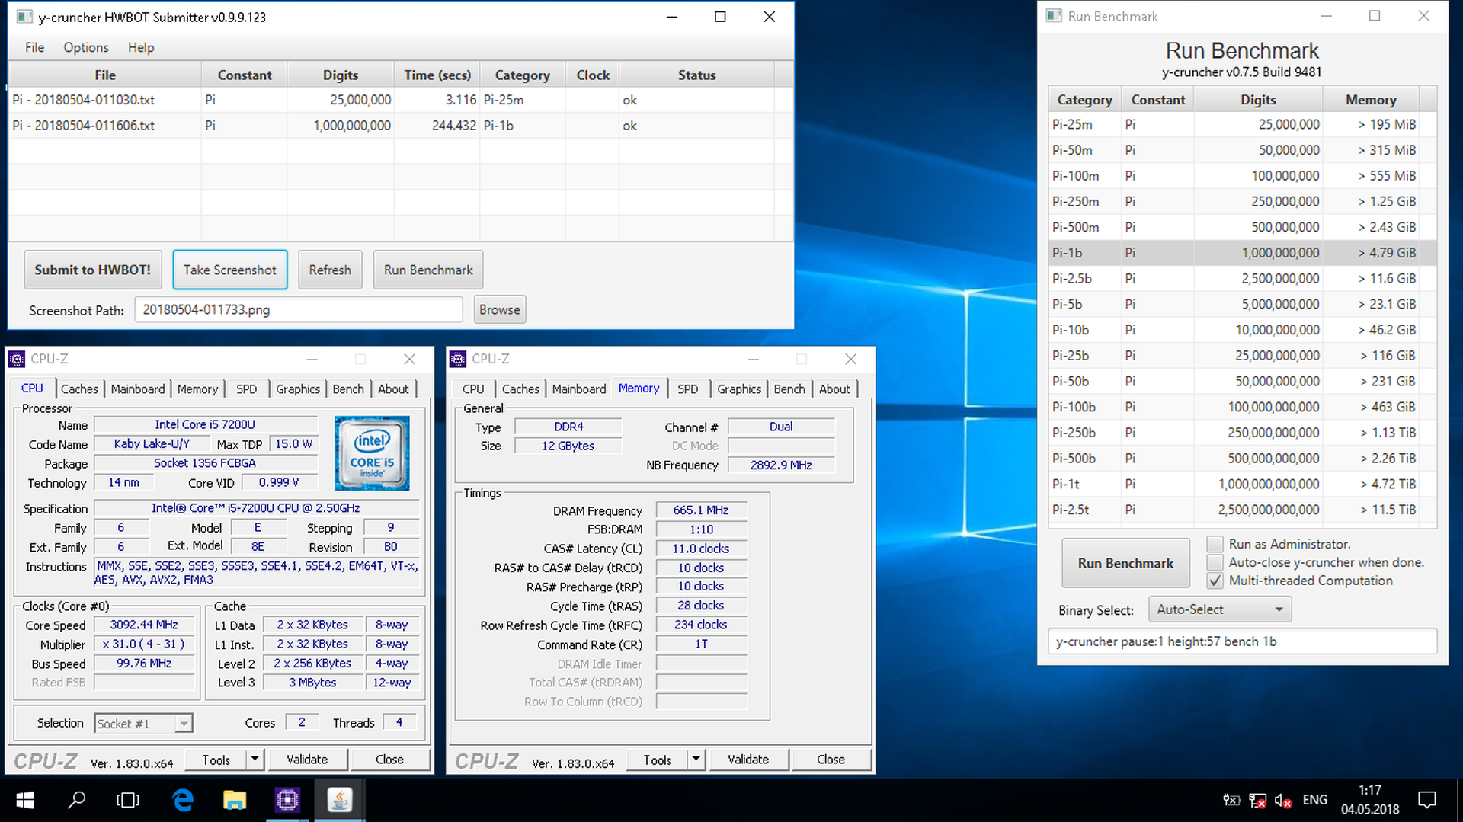The height and width of the screenshot is (822, 1463).
Task: Click right CPU-Z Memory window title icon
Action: [x=458, y=359]
